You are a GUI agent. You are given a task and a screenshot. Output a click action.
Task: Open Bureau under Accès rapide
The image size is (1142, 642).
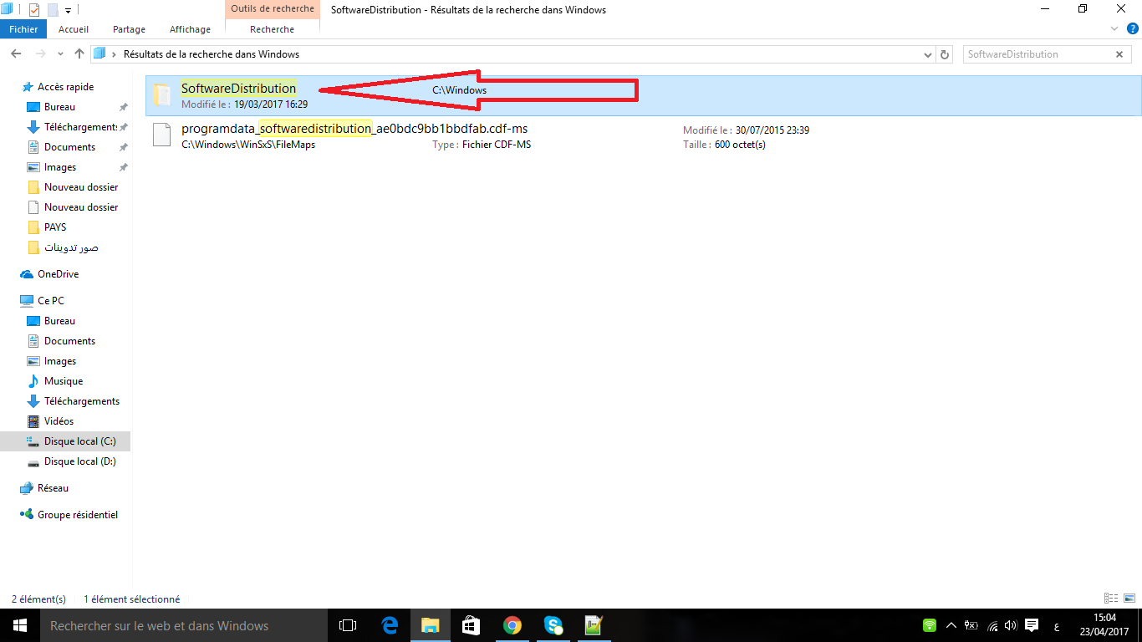59,107
